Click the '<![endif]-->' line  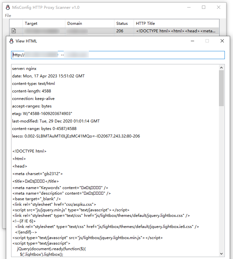pos(26,232)
